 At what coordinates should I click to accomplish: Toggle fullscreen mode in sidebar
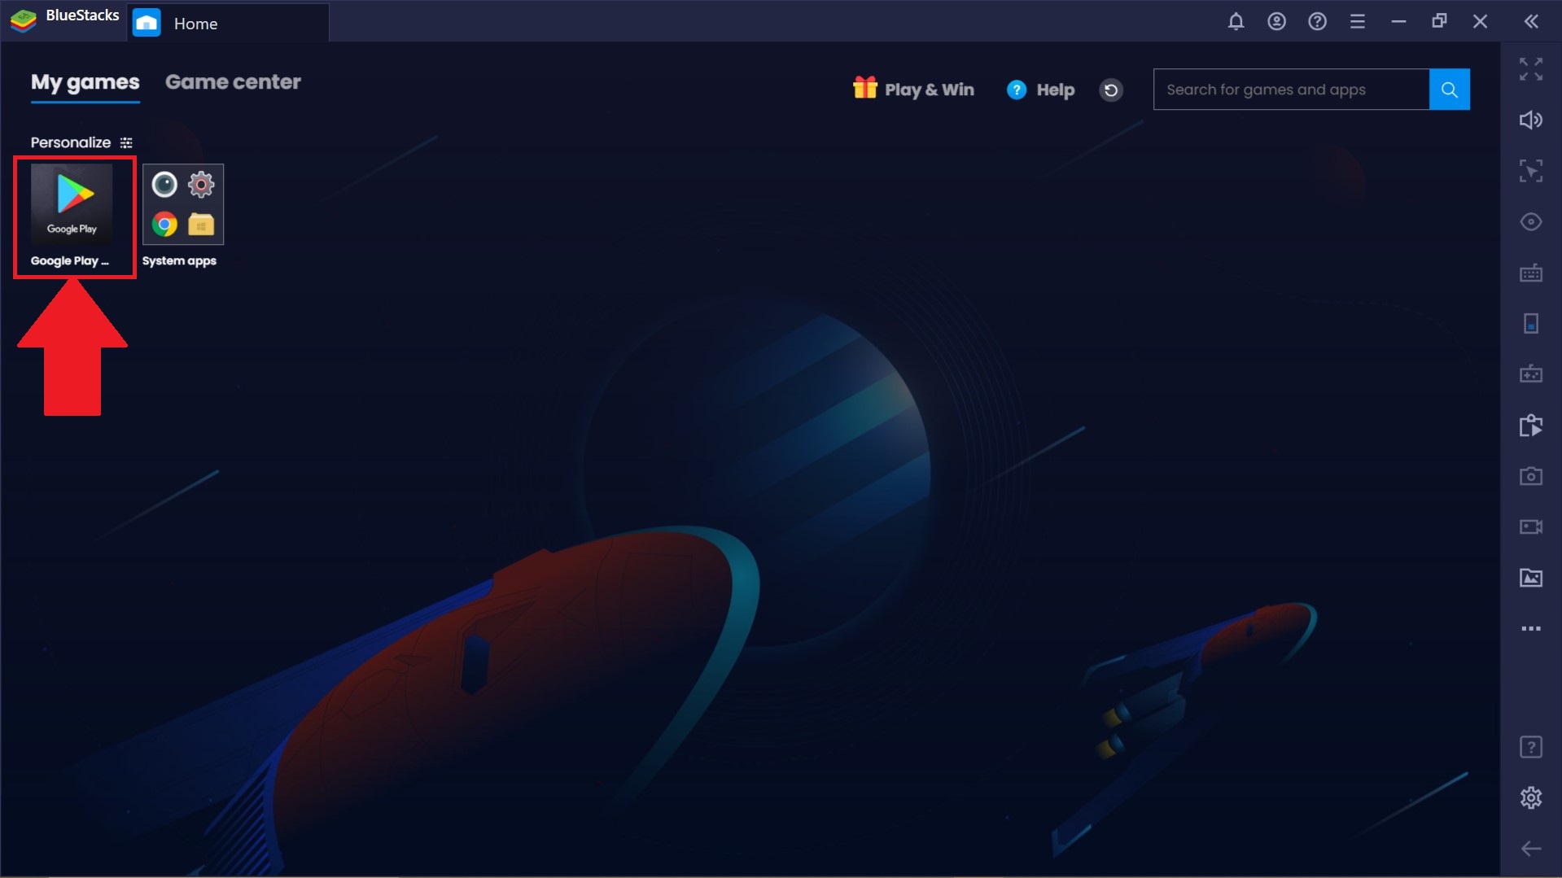click(1531, 69)
